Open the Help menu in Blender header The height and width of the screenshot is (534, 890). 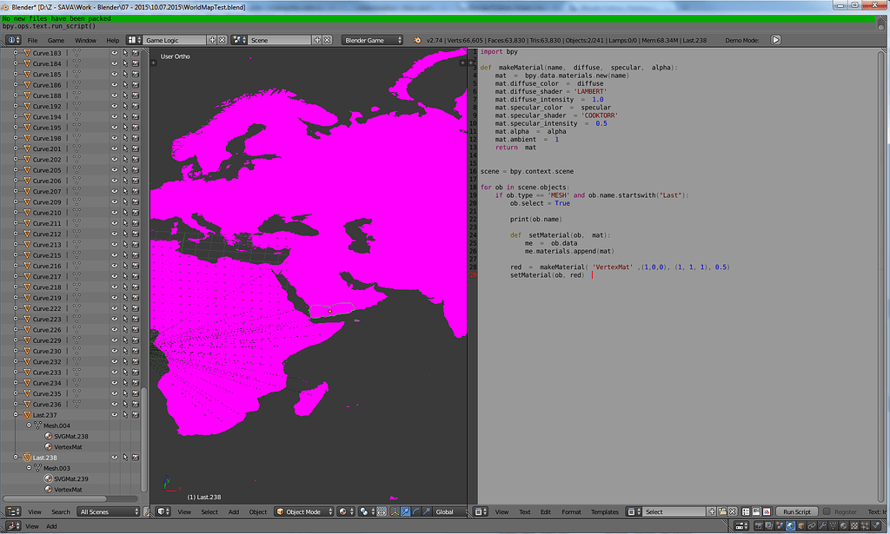click(x=113, y=40)
